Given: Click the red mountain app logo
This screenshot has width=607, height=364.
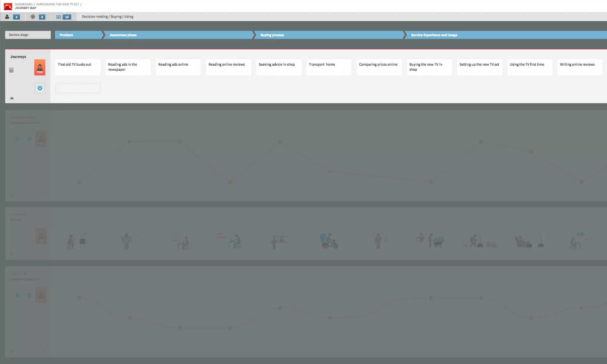Looking at the screenshot, I should click(x=8, y=6).
